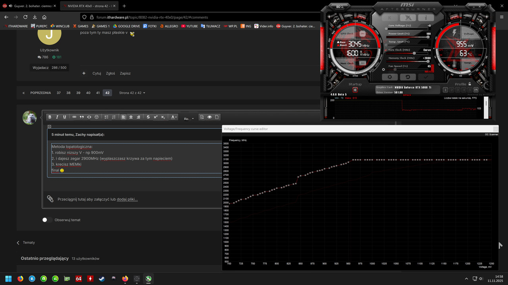
Task: Insert a quote in the forum editor
Action: pos(82,117)
